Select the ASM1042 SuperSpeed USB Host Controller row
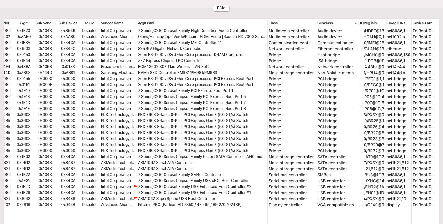The image size is (443, 224). [177, 199]
